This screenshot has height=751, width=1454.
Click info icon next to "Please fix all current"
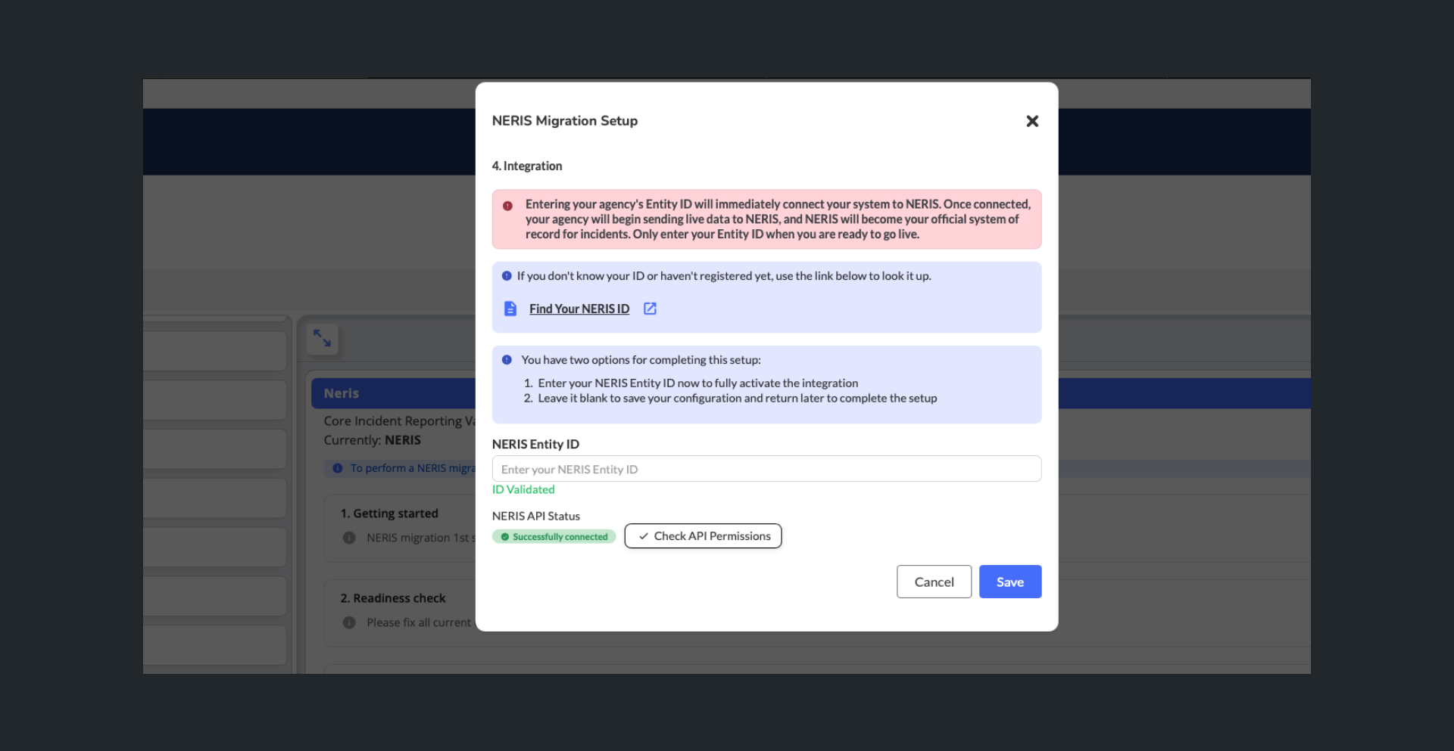click(349, 622)
